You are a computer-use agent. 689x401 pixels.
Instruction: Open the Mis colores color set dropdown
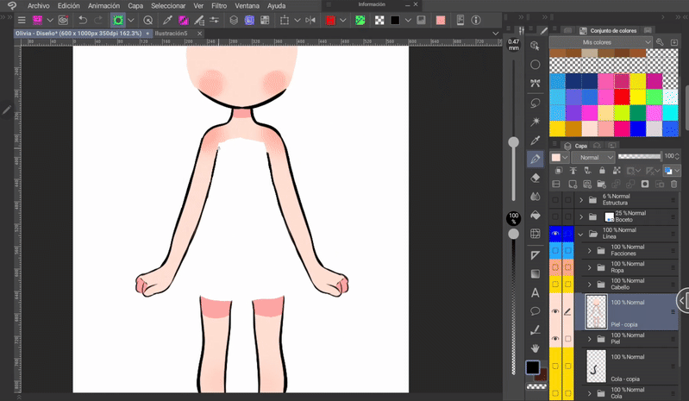[x=601, y=41]
